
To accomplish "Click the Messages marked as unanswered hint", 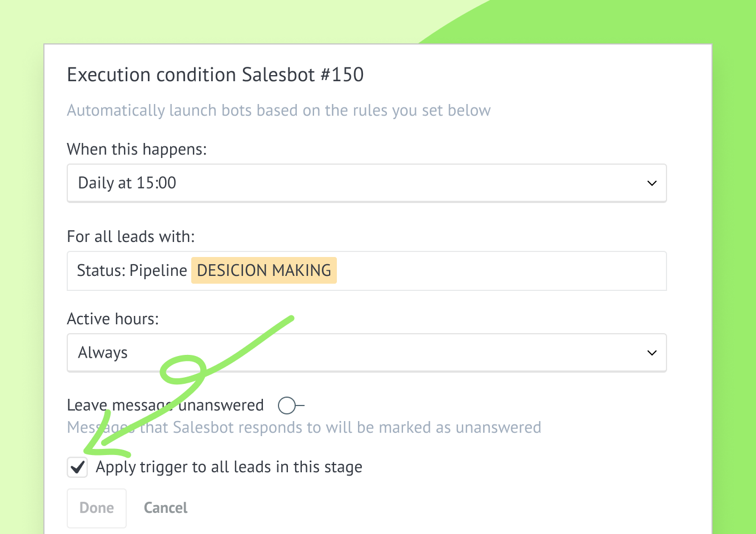I will 304,427.
